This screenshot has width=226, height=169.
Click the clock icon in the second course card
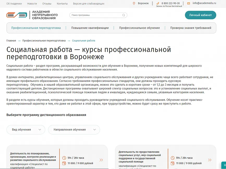[x=173, y=158]
